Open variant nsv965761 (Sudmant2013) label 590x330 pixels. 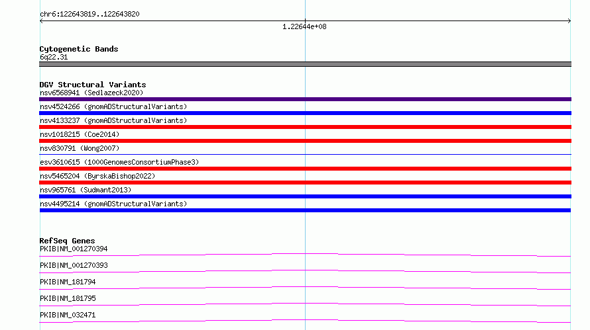86,190
